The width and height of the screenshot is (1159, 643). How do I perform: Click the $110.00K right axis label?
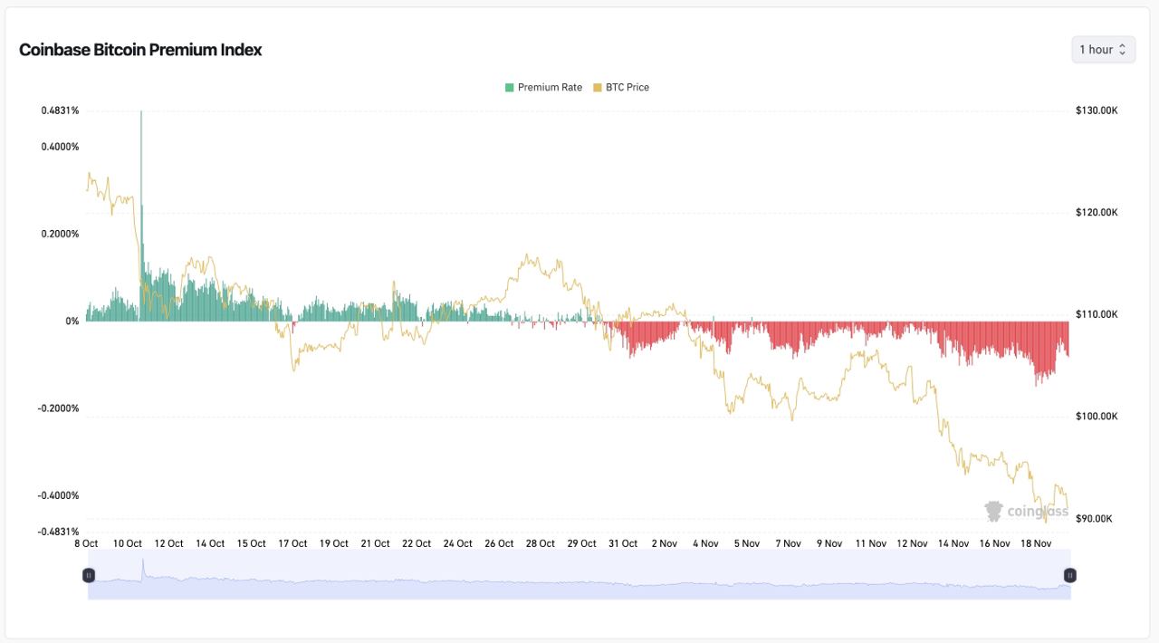[1097, 314]
